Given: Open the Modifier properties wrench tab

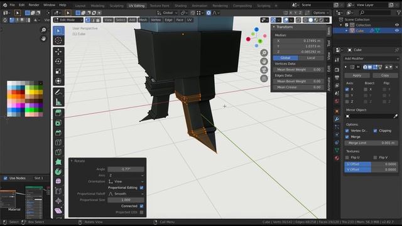Looking at the screenshot, I should [337, 119].
